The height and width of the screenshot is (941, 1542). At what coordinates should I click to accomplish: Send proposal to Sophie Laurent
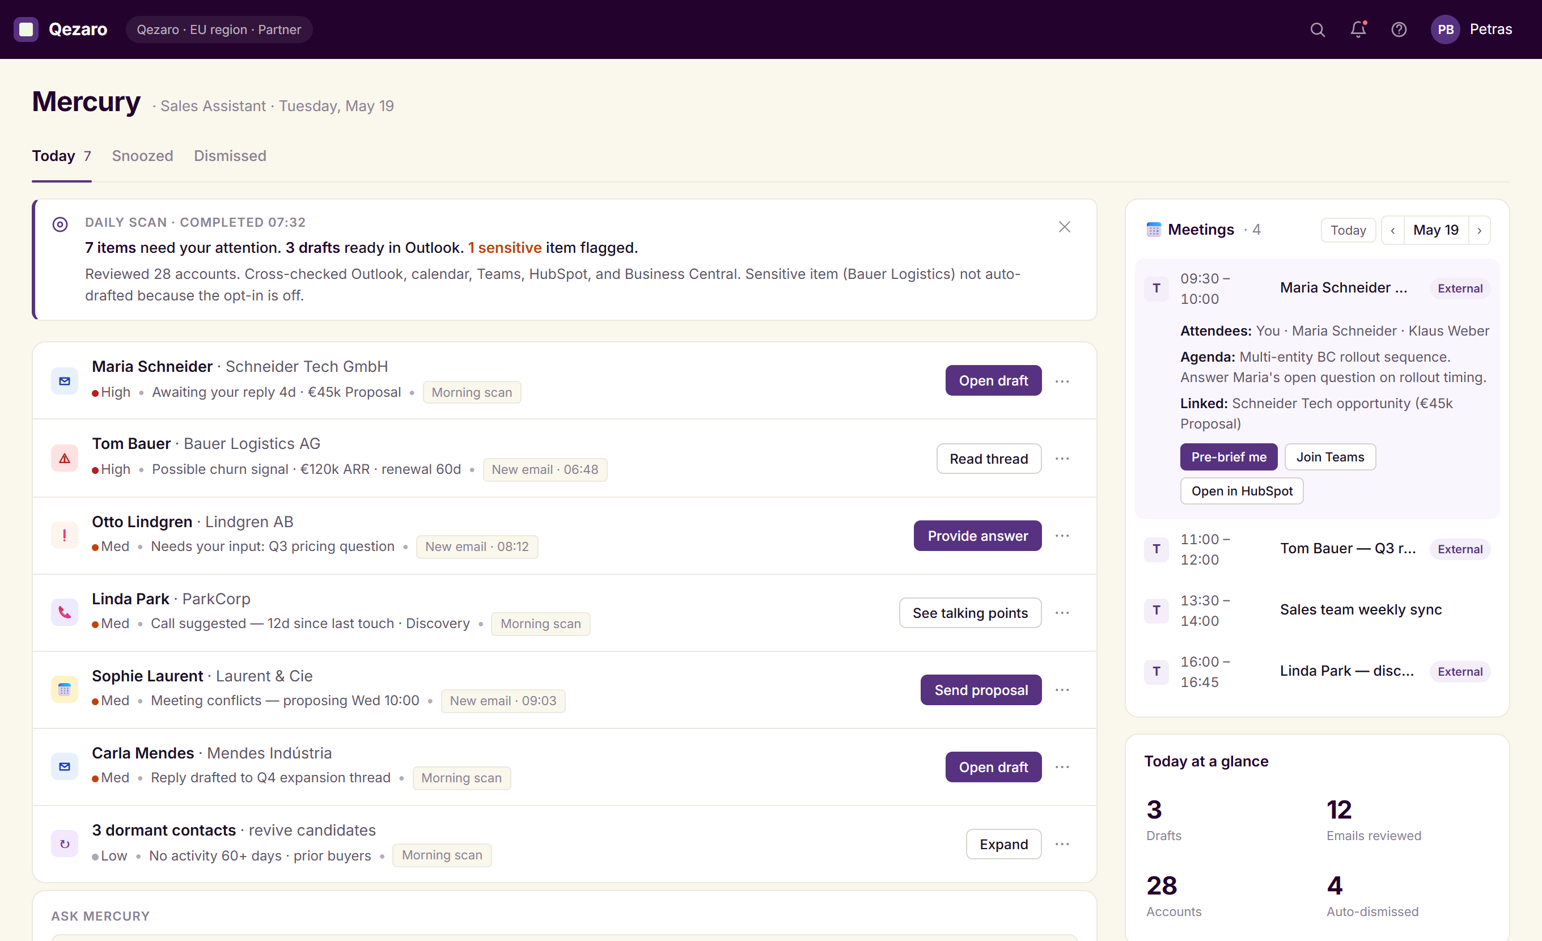981,689
